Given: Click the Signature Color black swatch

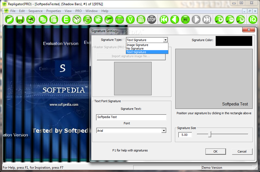Looking at the screenshot, I should point(234,41).
